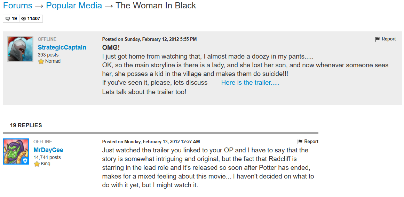This screenshot has width=404, height=197.
Task: Open the MrDayCee username profile link
Action: 48,150
